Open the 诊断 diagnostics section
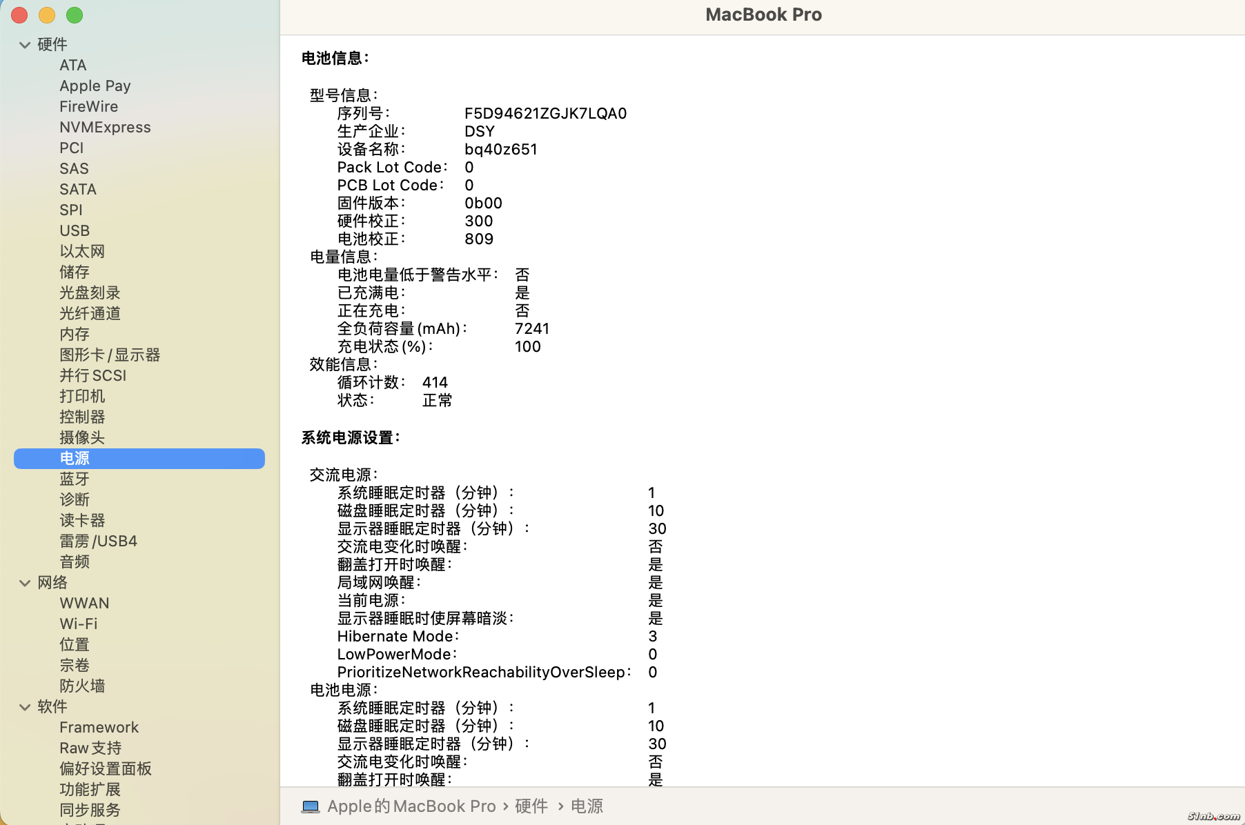Image resolution: width=1245 pixels, height=825 pixels. coord(75,499)
